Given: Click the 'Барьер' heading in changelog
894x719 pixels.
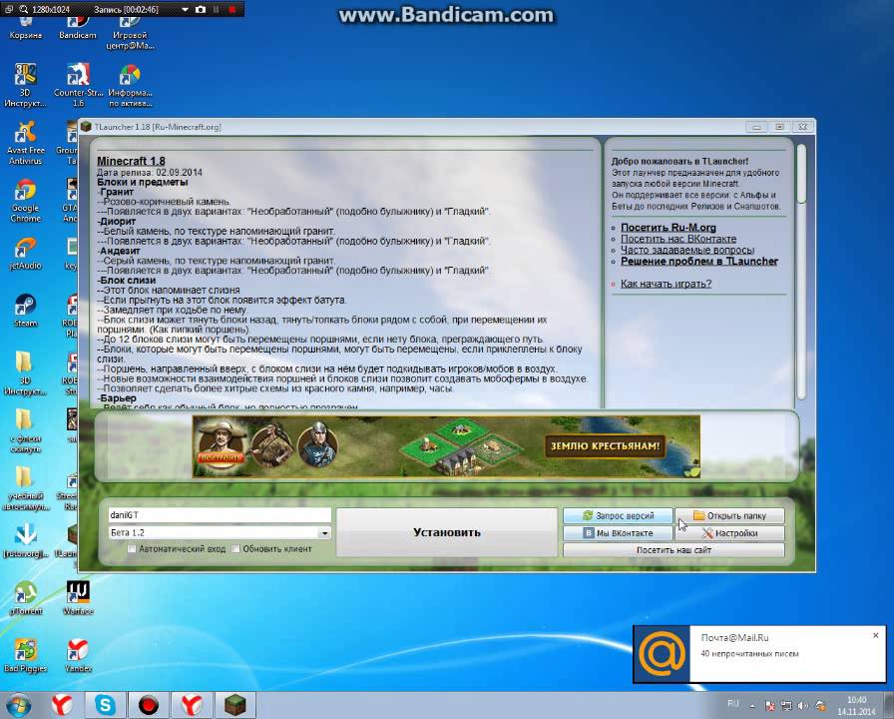Looking at the screenshot, I should click(x=118, y=398).
